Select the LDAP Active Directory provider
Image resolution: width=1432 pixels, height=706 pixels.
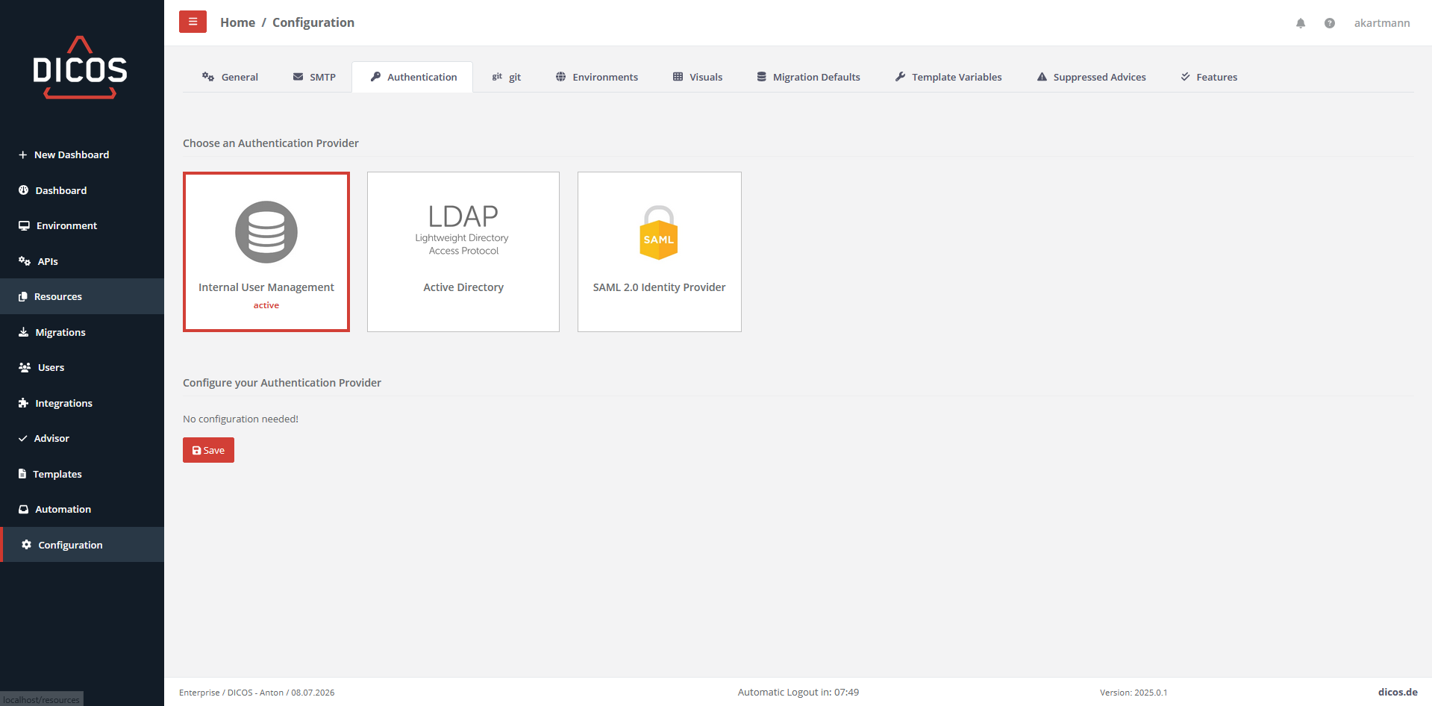click(463, 252)
